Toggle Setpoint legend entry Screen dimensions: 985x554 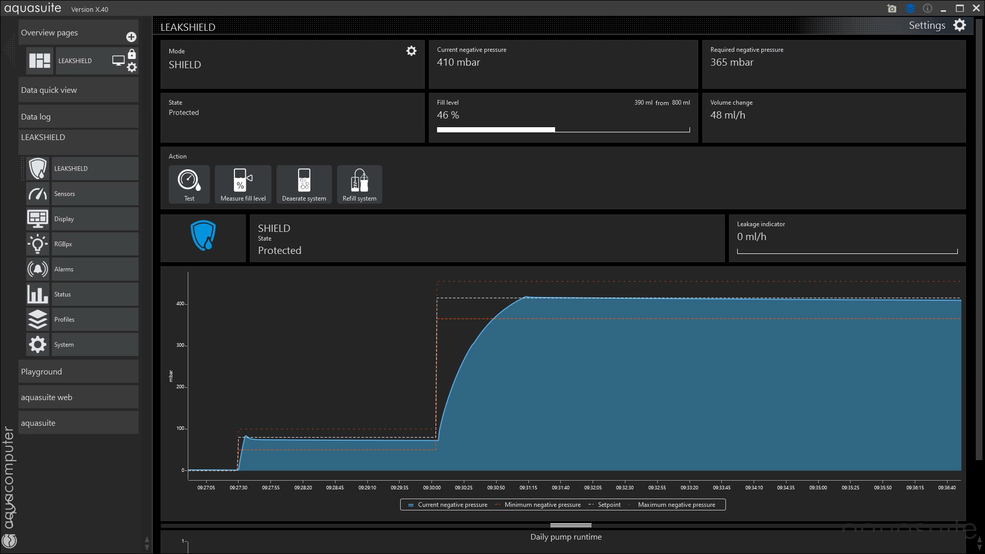point(604,505)
